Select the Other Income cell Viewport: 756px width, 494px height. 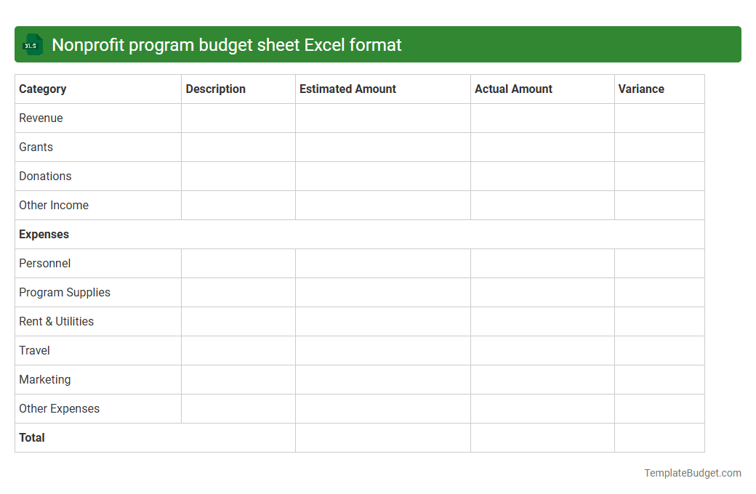point(54,205)
